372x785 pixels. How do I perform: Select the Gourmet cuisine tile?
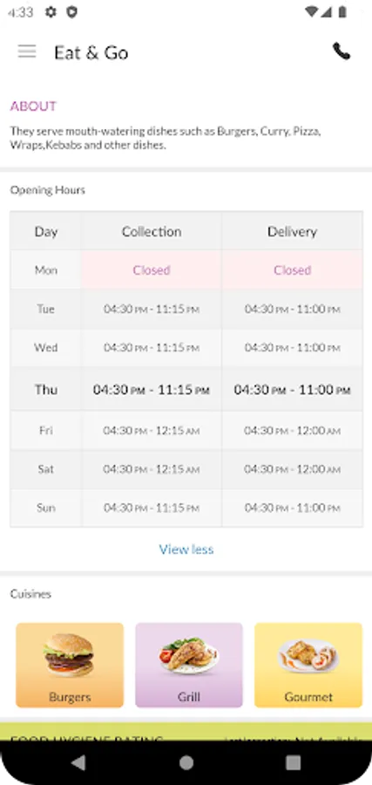click(x=308, y=665)
